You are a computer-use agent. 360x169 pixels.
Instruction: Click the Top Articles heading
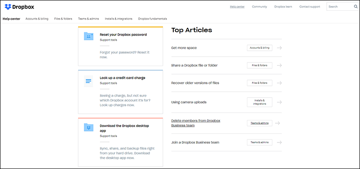(192, 30)
